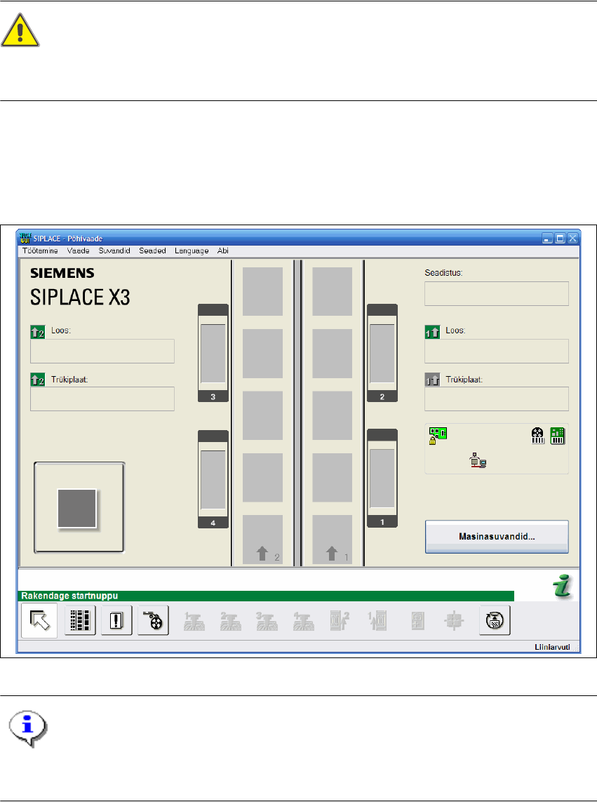The height and width of the screenshot is (802, 597).
Task: Click the left Trükiplaat input field
Action: pyautogui.click(x=102, y=399)
